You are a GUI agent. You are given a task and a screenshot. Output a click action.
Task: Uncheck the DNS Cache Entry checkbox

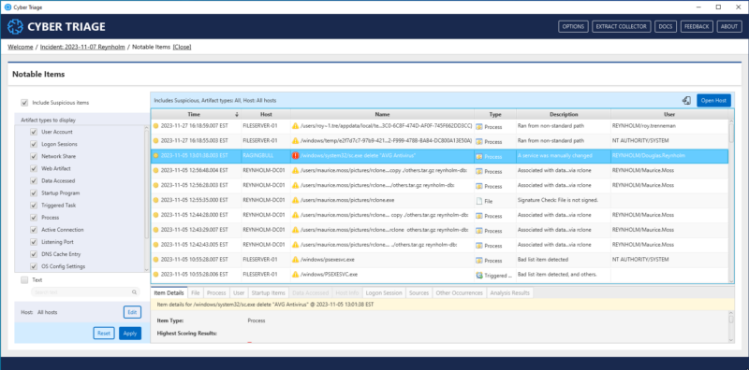34,254
